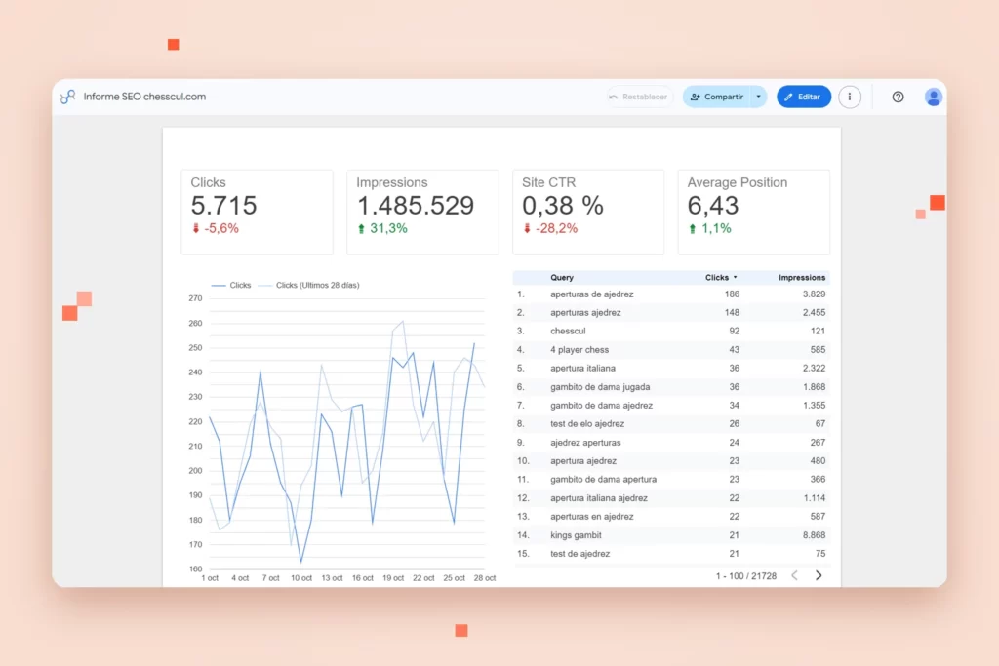Viewport: 999px width, 666px height.
Task: Click the -5,6% clicks change indicator
Action: [216, 228]
